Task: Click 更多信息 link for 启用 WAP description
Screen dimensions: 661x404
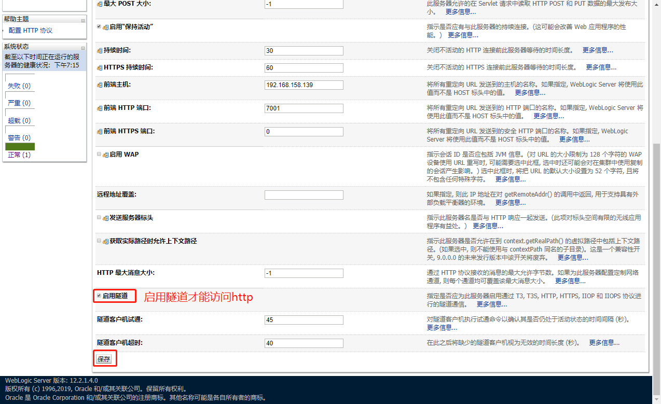Action: tap(511, 179)
